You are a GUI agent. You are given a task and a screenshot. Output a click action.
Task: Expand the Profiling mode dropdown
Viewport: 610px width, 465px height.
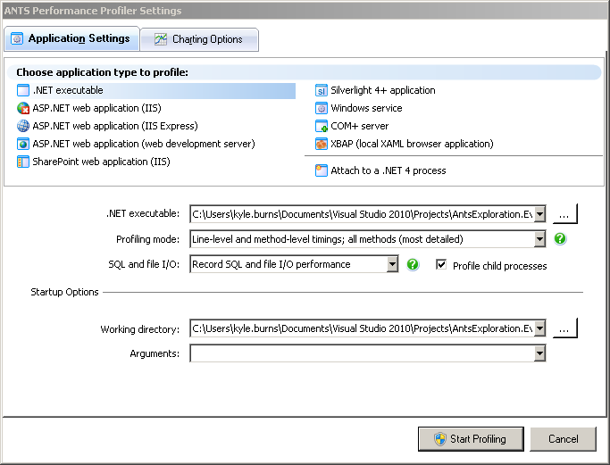pyautogui.click(x=539, y=239)
